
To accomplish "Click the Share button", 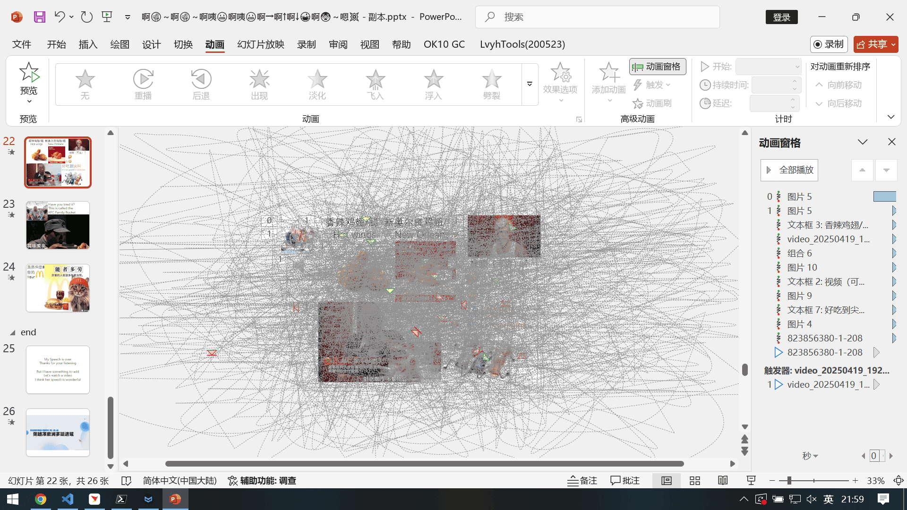I will click(x=872, y=44).
